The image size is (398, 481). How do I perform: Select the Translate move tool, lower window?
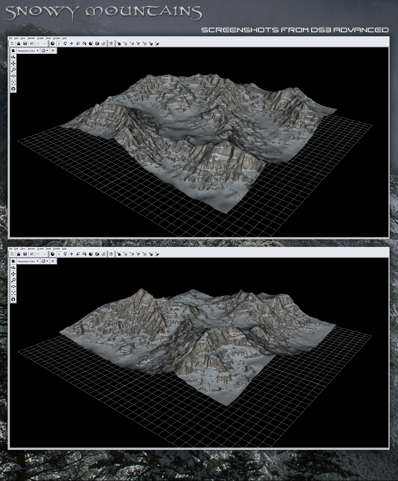click(x=72, y=254)
